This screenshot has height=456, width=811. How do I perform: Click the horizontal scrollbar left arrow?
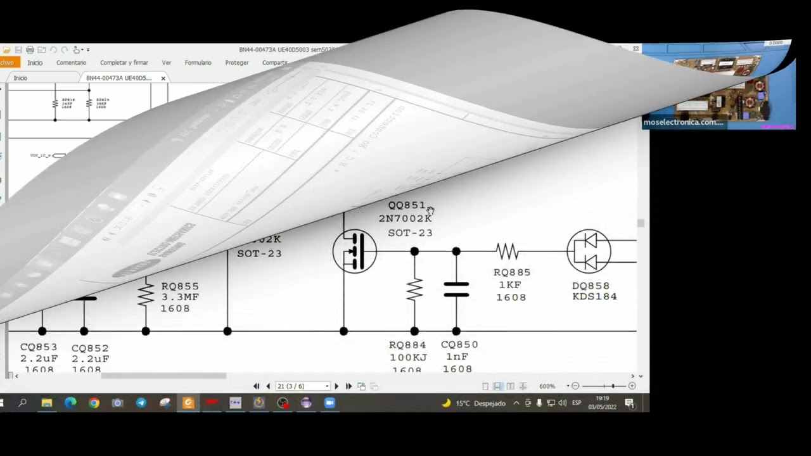(x=16, y=376)
